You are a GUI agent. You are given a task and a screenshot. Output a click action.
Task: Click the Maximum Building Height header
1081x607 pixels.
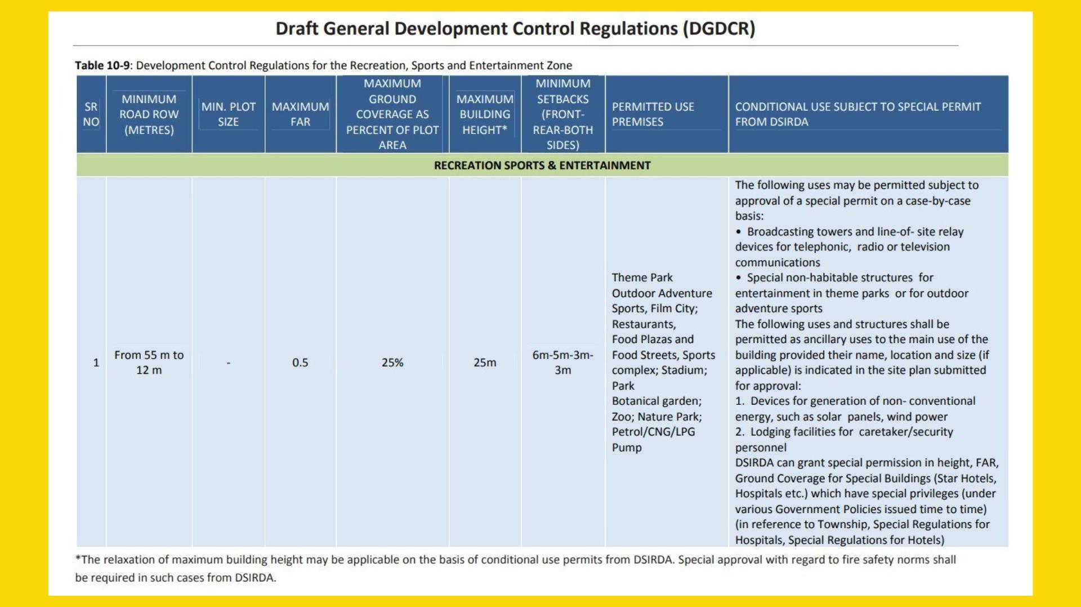(484, 114)
